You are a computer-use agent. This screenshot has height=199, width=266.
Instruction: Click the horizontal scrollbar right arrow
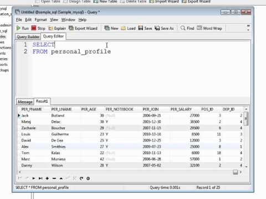[241, 172]
